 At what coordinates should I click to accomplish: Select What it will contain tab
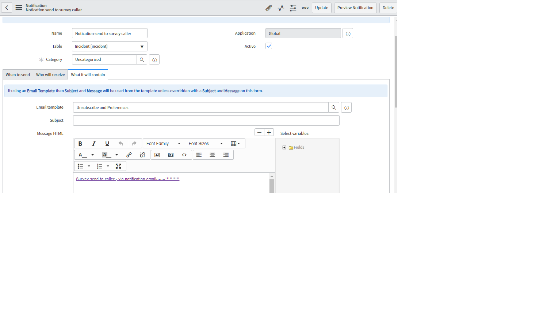coord(88,75)
